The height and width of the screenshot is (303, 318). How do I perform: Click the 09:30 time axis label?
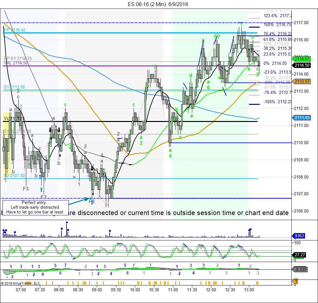coord(116,290)
